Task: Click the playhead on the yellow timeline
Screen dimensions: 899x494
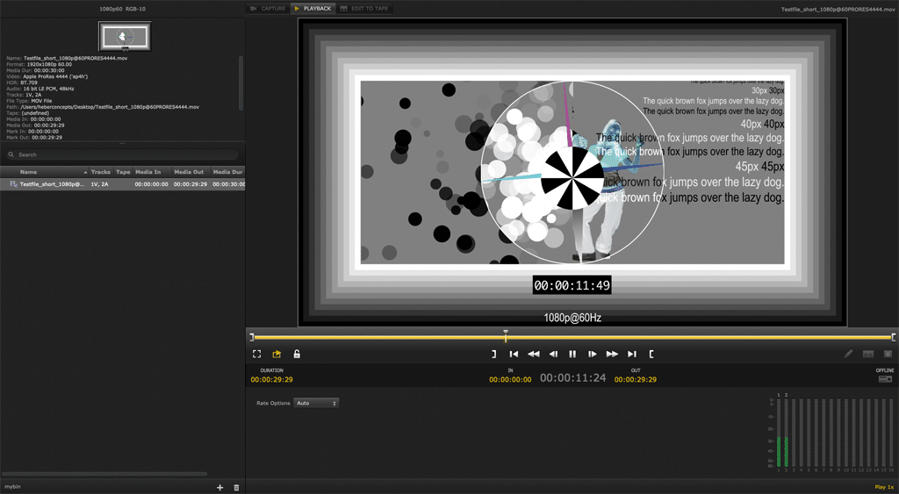Action: pyautogui.click(x=506, y=335)
